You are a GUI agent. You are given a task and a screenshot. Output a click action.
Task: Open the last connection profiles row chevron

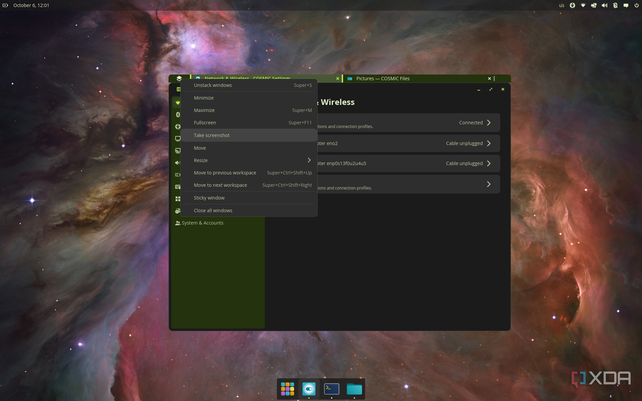(x=489, y=184)
